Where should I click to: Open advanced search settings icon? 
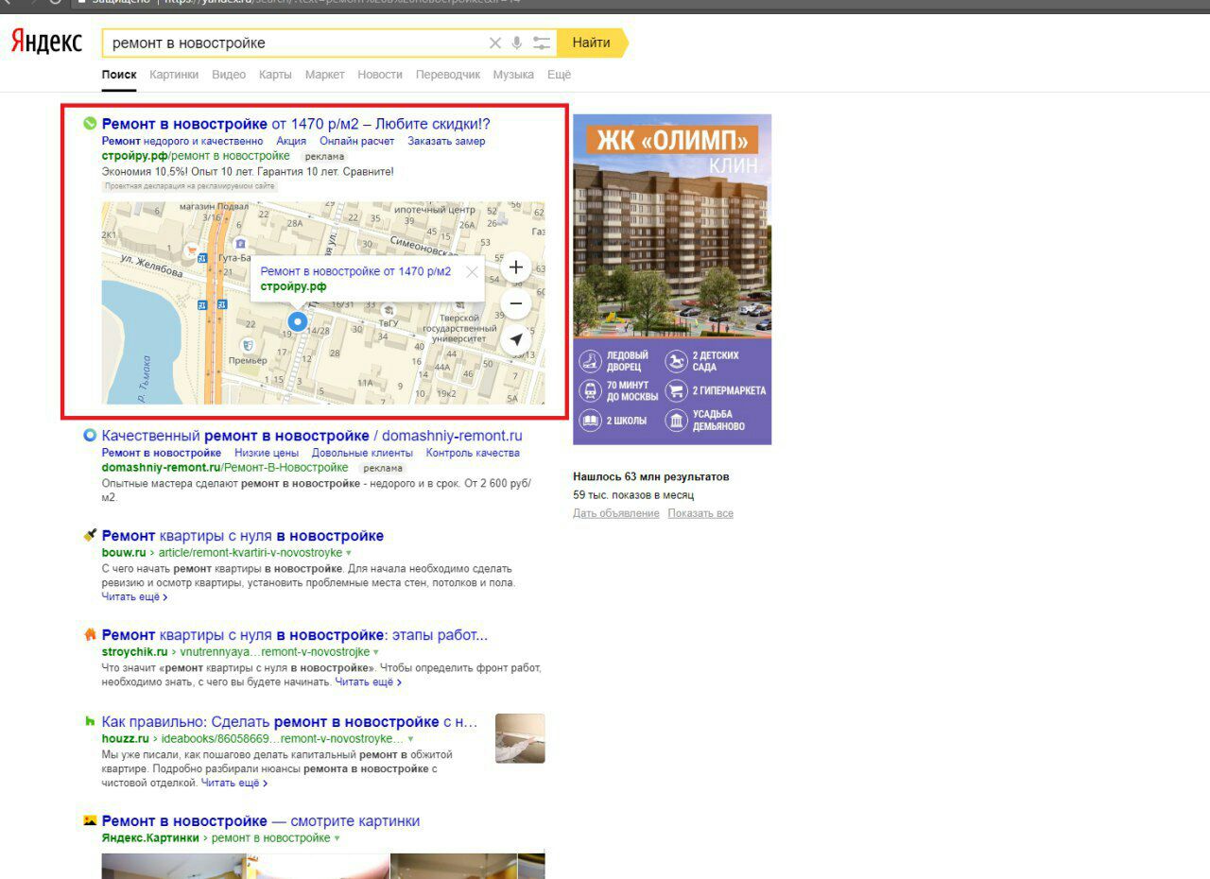pos(542,43)
